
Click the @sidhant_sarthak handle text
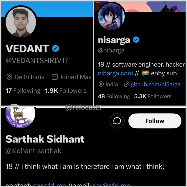coord(33,151)
